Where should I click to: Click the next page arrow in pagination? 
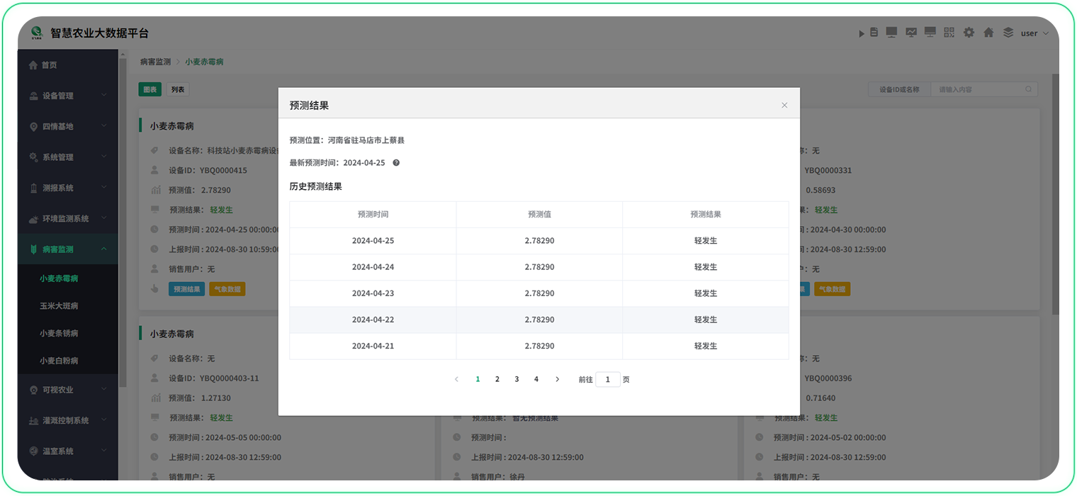click(557, 379)
